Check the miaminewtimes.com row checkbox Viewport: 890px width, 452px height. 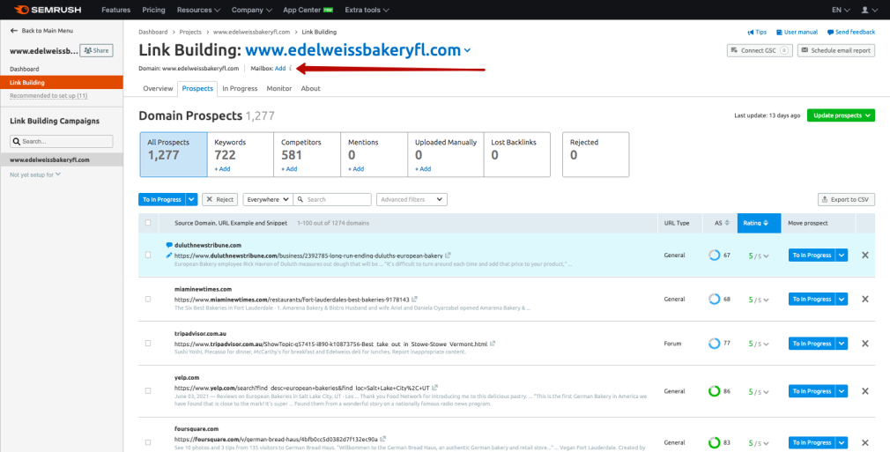coord(148,300)
